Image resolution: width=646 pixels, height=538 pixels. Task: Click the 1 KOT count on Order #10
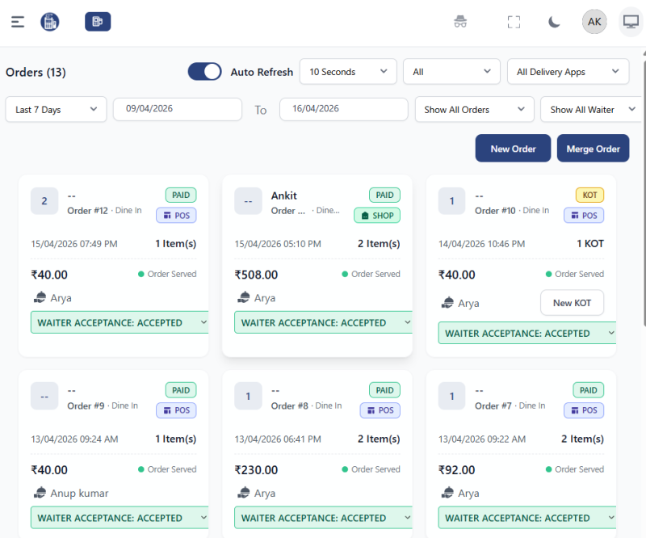[590, 244]
